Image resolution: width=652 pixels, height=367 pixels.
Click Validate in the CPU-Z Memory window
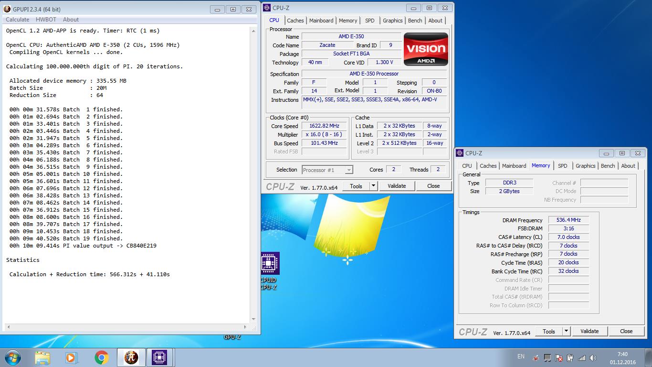click(x=589, y=331)
